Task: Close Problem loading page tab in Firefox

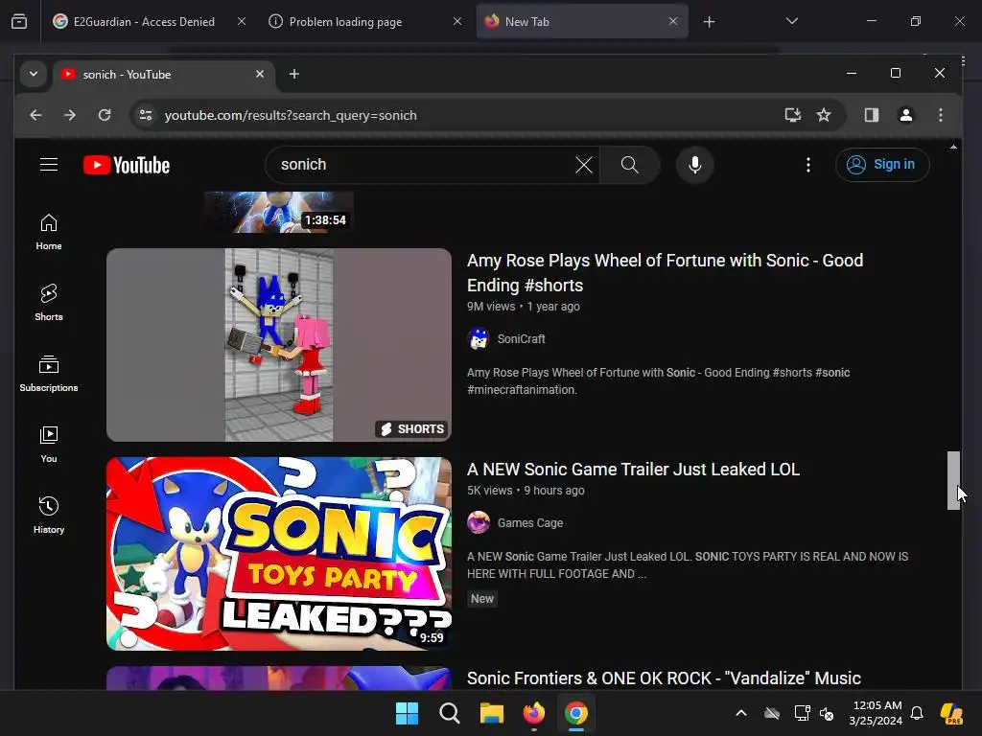Action: pyautogui.click(x=457, y=21)
